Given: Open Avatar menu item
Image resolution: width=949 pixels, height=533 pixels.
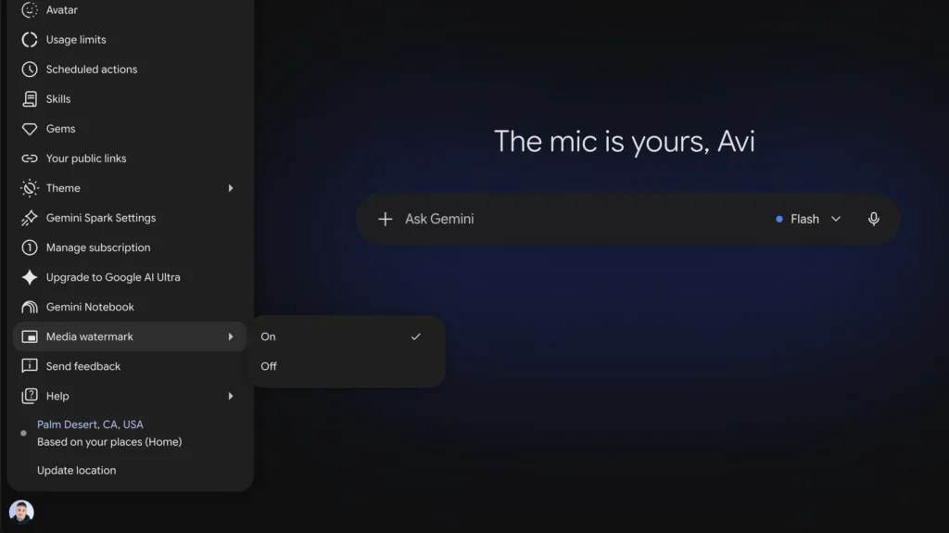Looking at the screenshot, I should coord(130,9).
